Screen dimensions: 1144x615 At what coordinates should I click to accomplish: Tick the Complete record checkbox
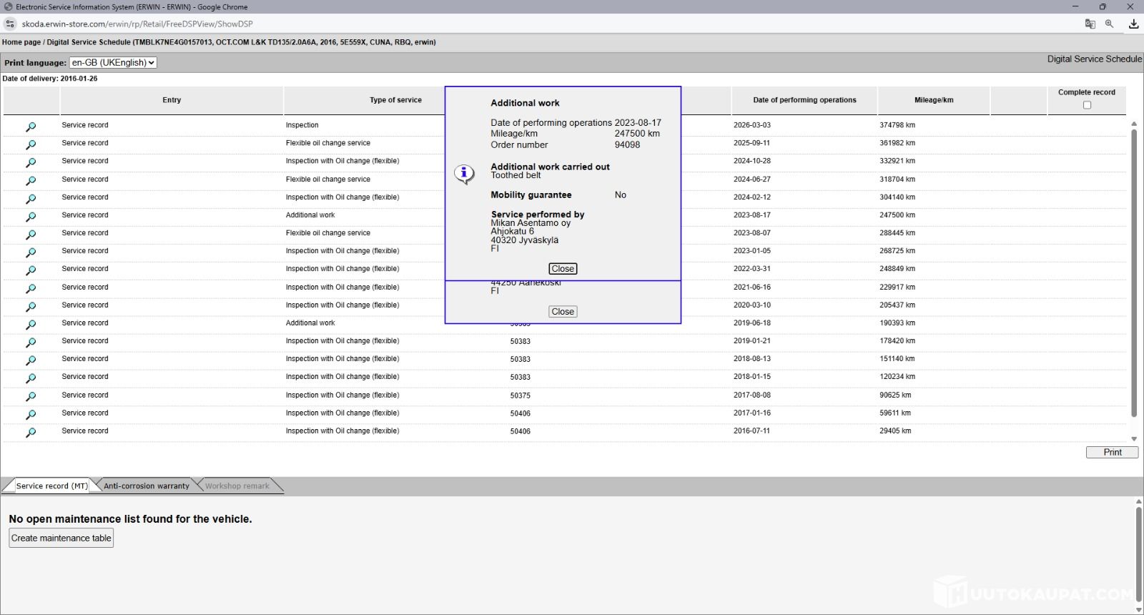coord(1087,105)
